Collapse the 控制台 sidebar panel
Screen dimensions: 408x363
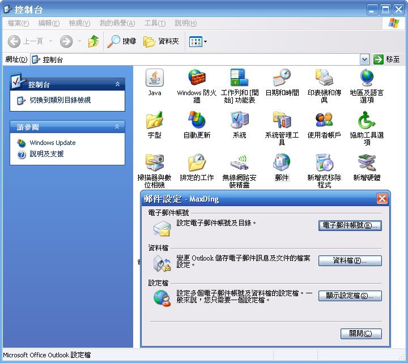(118, 84)
